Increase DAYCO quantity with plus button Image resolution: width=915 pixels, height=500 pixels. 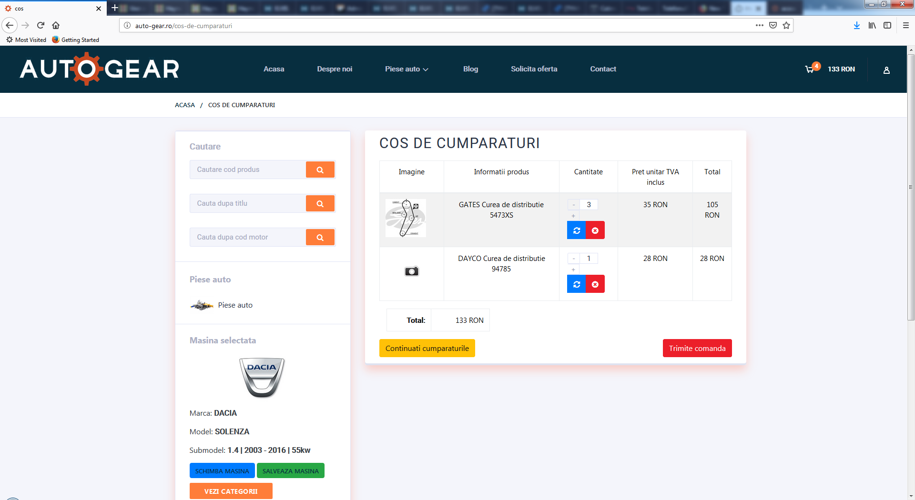point(573,270)
